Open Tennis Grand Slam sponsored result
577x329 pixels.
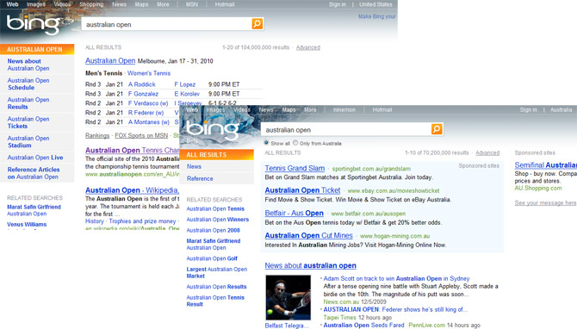coord(295,168)
